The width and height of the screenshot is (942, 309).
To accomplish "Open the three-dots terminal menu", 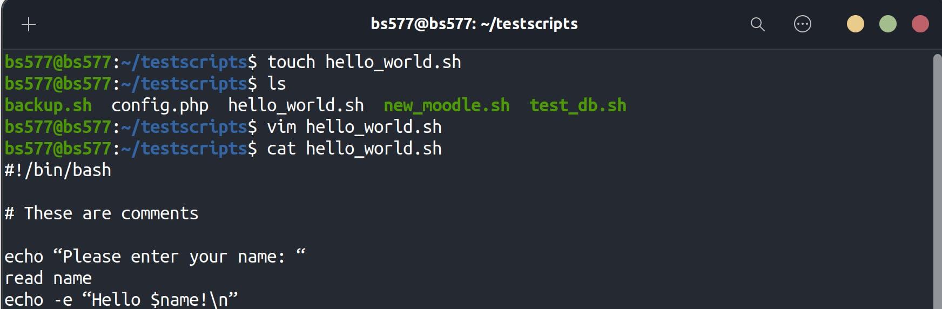I will 803,24.
